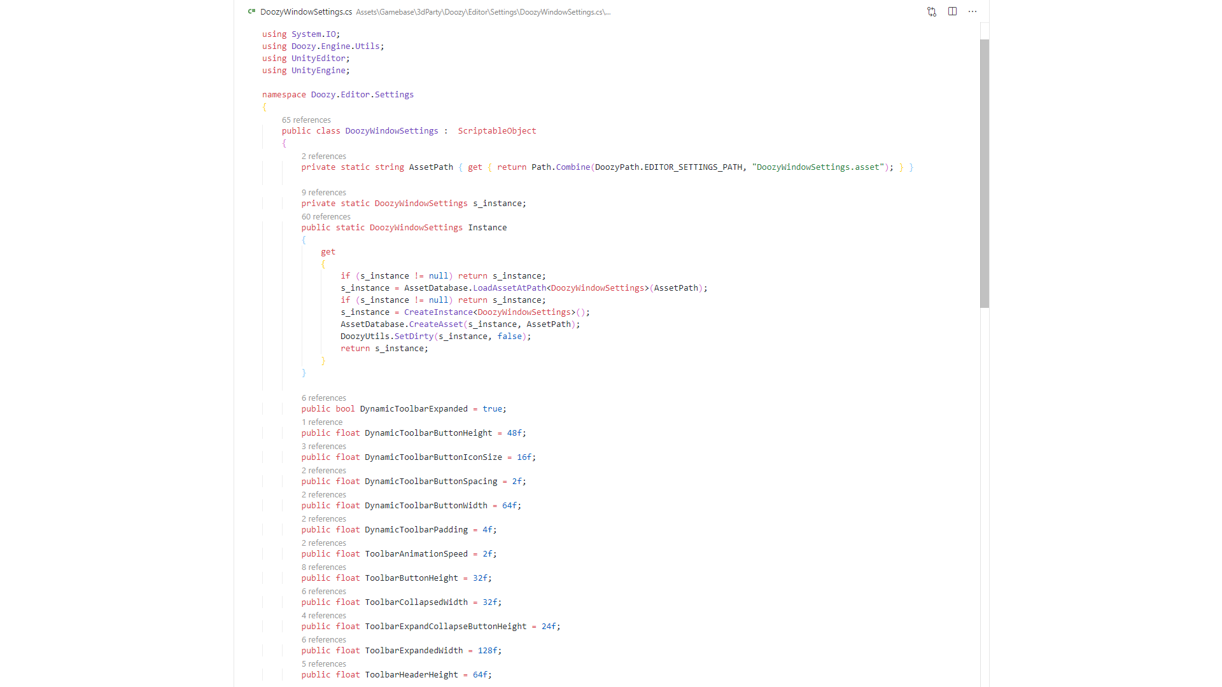Click 'System.IO' in the first using line

pos(313,34)
